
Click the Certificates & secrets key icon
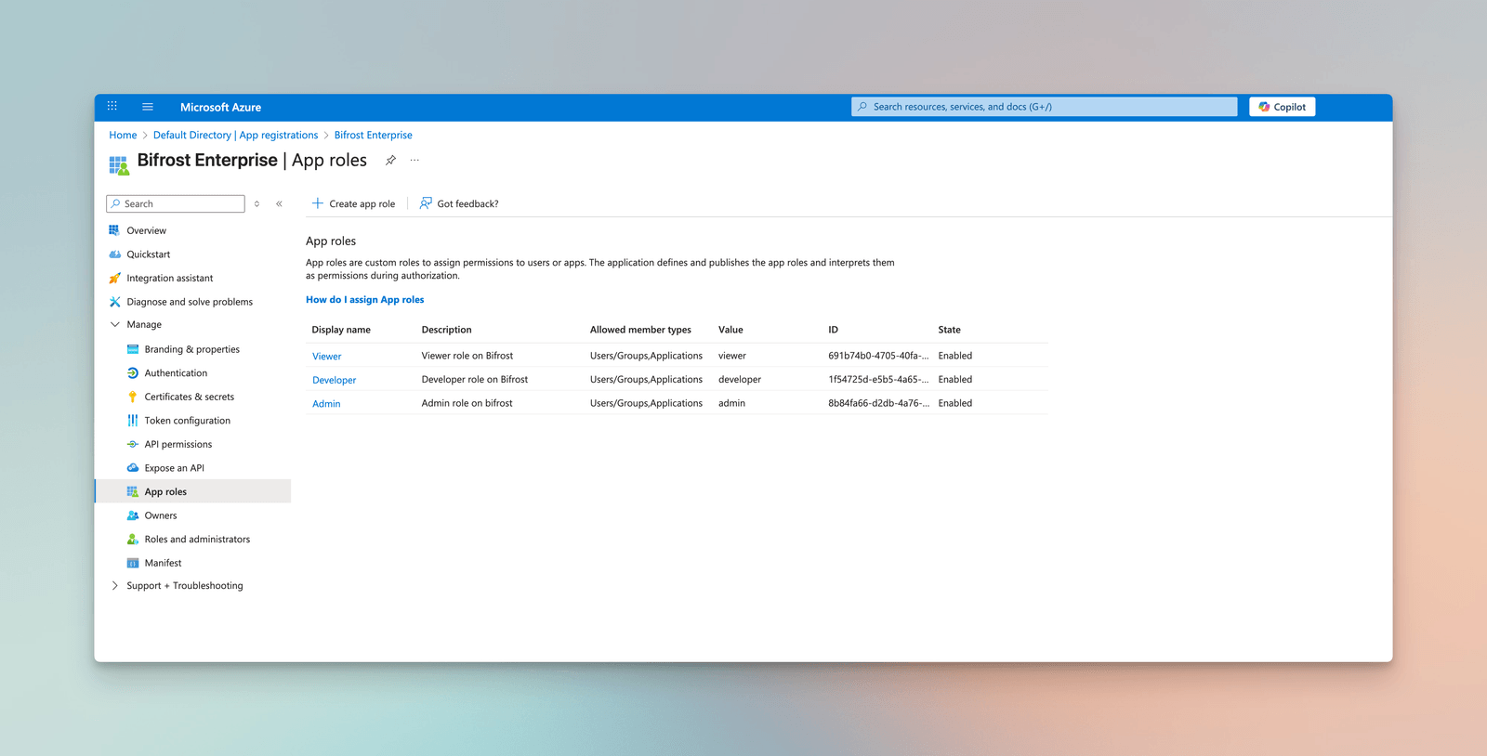tap(133, 397)
